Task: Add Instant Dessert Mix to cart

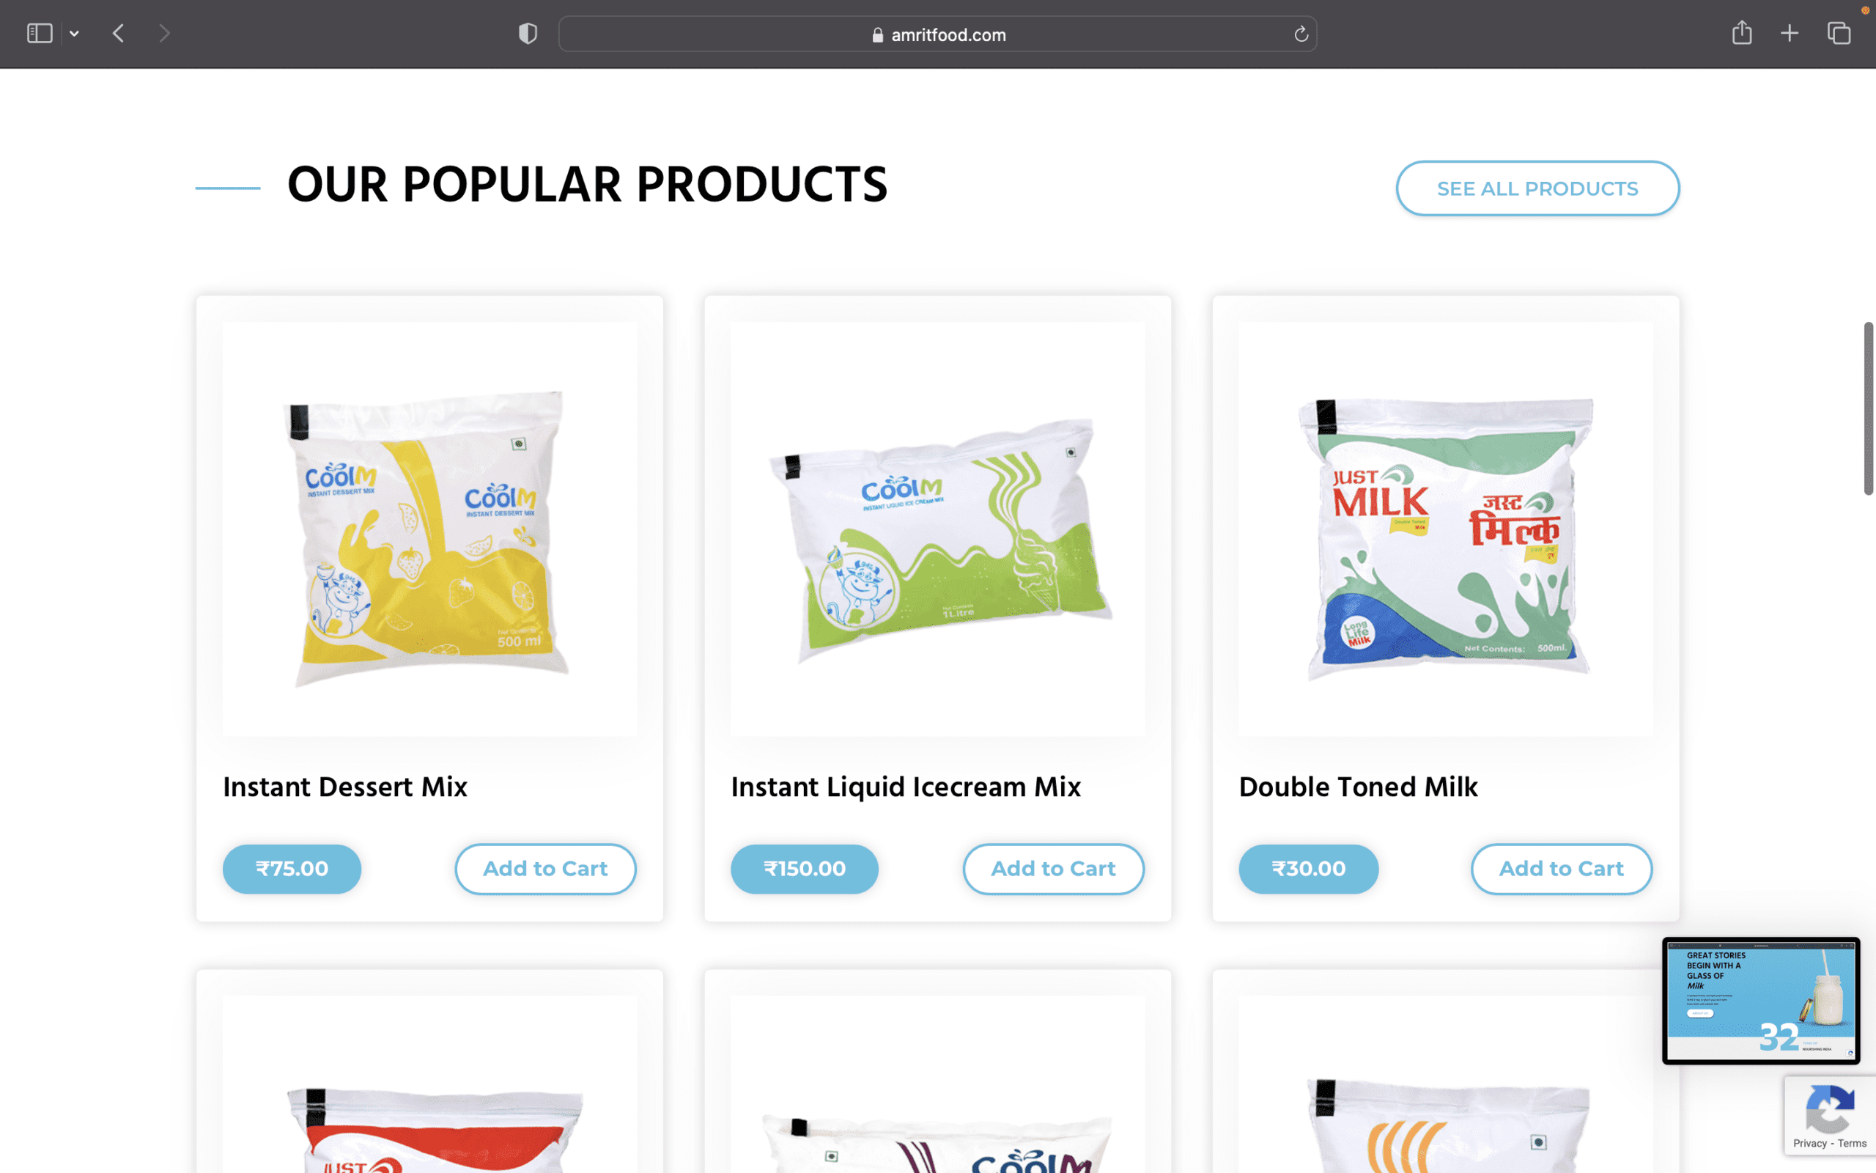Action: pyautogui.click(x=545, y=869)
